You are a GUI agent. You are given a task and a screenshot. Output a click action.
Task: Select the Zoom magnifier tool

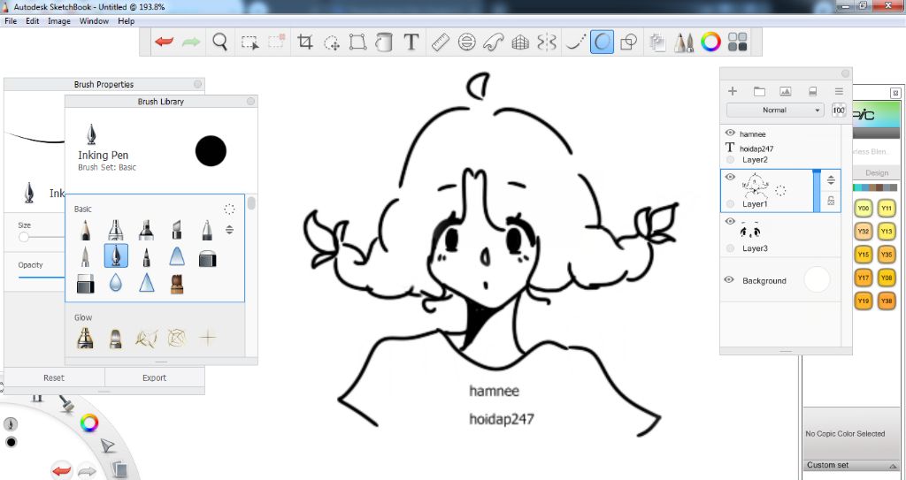(x=219, y=42)
